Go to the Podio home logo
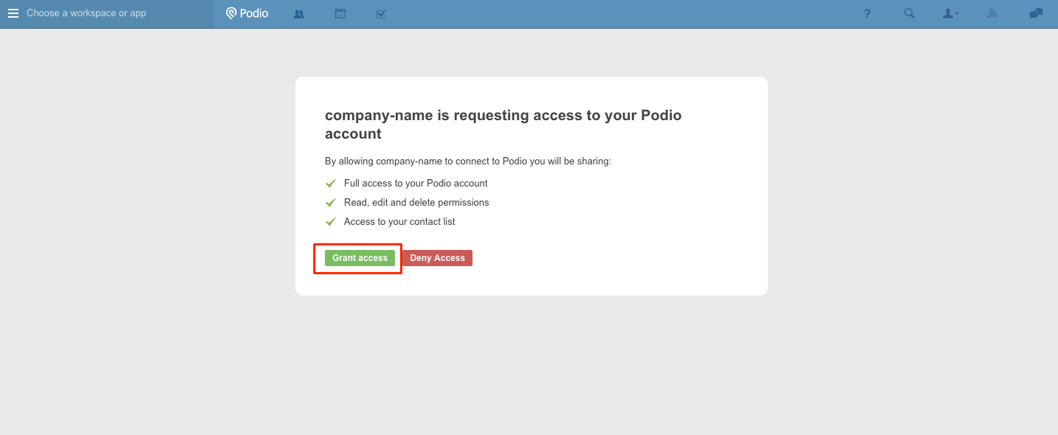Viewport: 1058px width, 435px height. [x=247, y=13]
